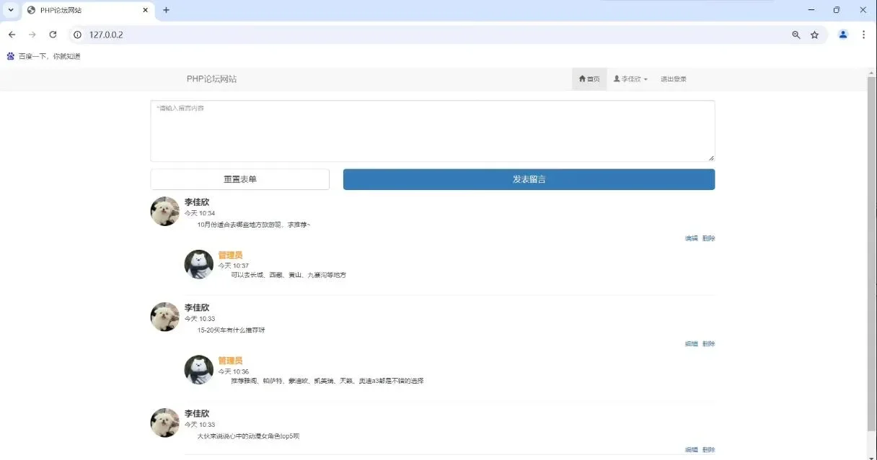Click the home icon on 首页 nav item

[582, 78]
